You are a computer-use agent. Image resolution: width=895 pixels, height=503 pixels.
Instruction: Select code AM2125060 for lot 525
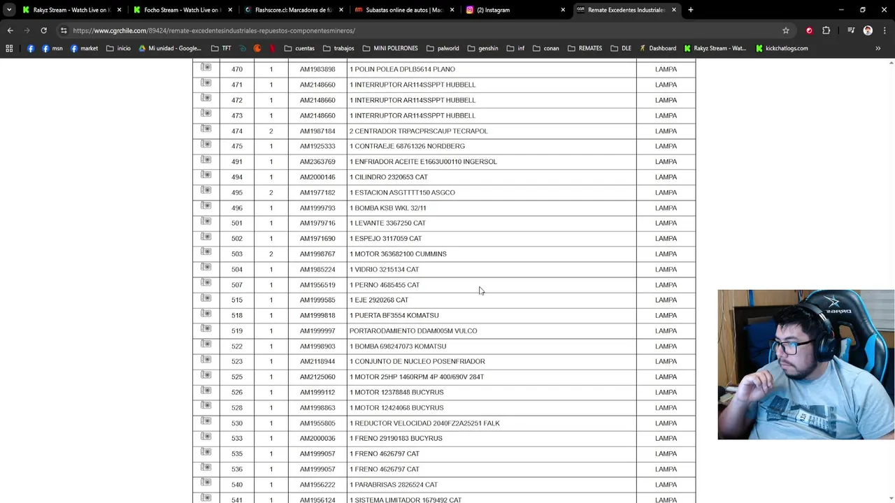tap(317, 377)
